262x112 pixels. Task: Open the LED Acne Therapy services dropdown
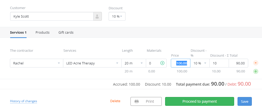pyautogui.click(x=92, y=63)
